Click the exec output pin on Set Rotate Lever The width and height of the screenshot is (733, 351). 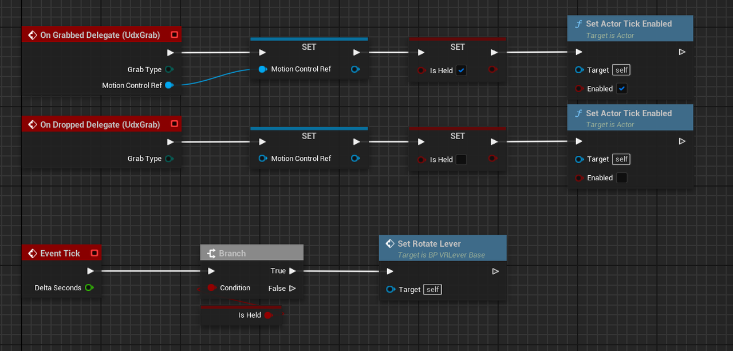495,271
